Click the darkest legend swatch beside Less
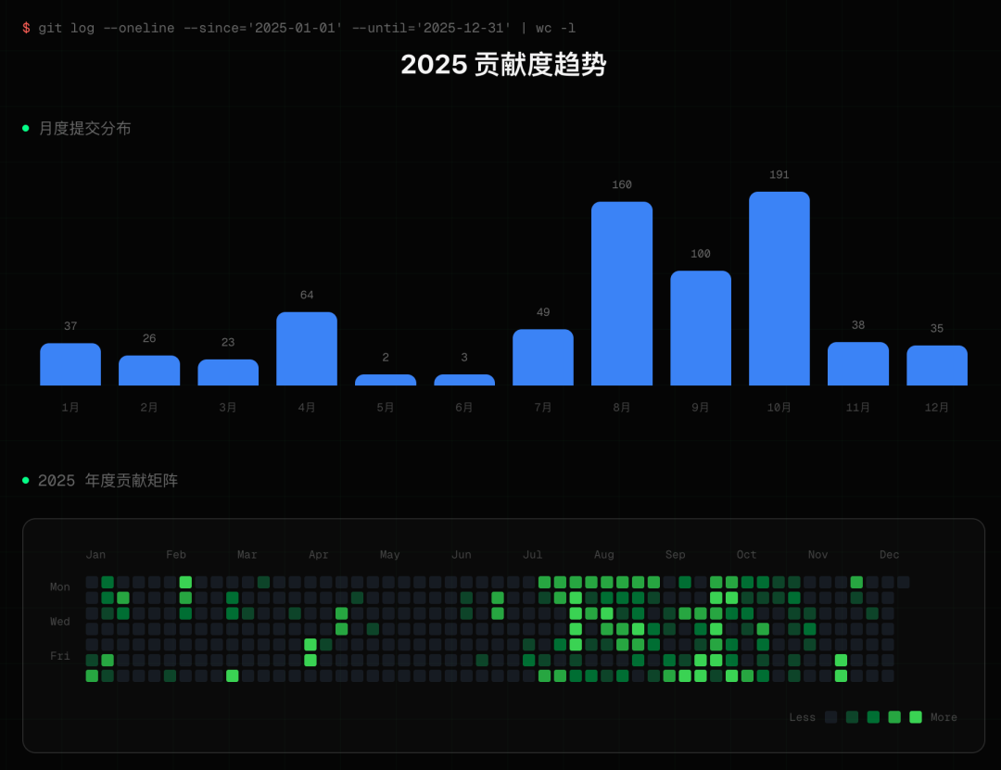1001x770 pixels. point(830,717)
